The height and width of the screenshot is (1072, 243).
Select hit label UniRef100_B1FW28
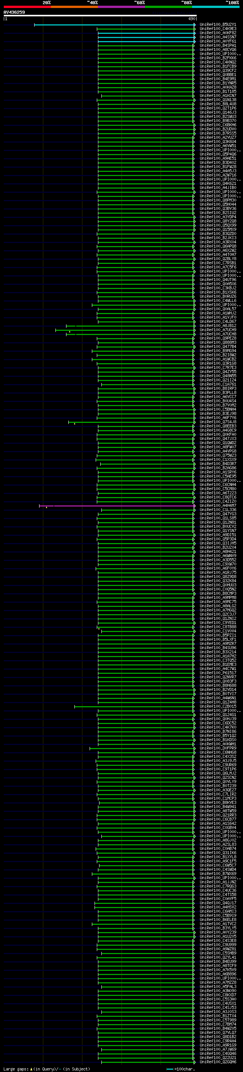click(218, 167)
